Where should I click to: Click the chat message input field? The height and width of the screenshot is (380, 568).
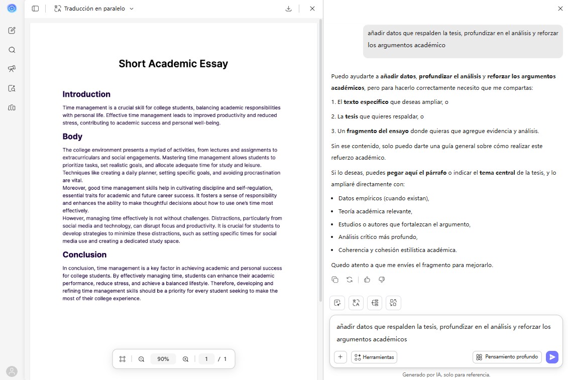tap(445, 333)
